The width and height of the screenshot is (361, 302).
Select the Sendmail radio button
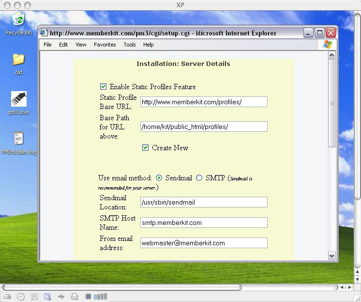pos(159,177)
